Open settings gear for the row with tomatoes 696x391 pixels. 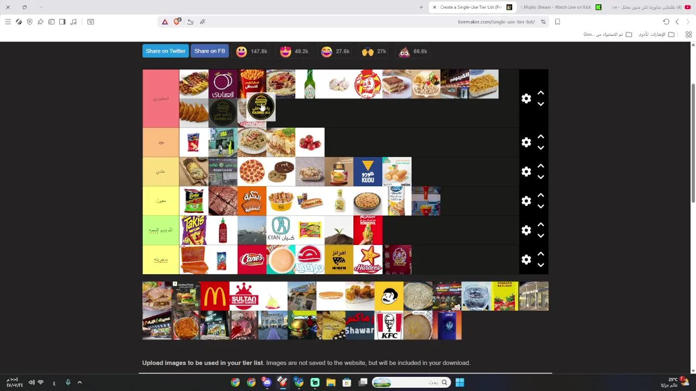pyautogui.click(x=526, y=142)
